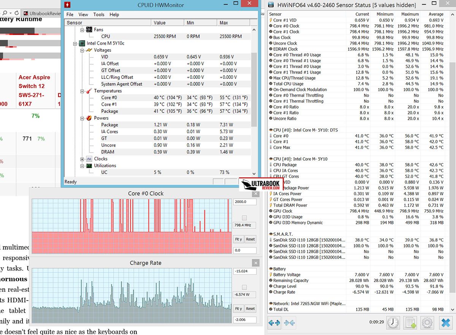
Task: Click Fit y in Charge Rate graph
Action: coord(238,308)
